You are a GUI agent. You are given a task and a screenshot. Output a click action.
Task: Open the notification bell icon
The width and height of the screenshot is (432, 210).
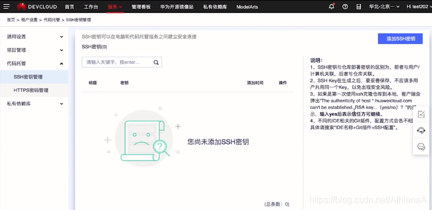[x=332, y=7]
